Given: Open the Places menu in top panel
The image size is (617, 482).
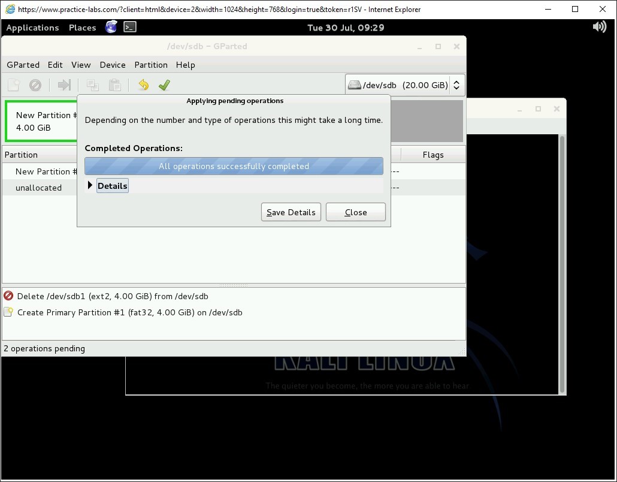Looking at the screenshot, I should coord(82,28).
